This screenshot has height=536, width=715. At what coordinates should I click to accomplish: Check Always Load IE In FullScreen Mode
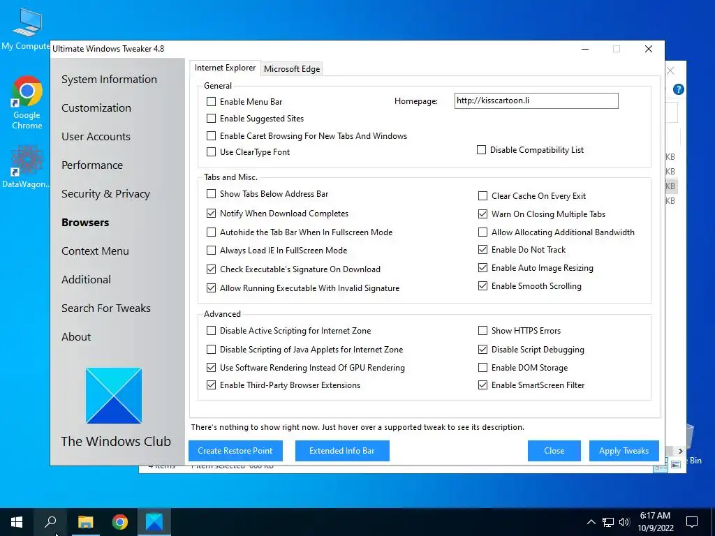[211, 251]
